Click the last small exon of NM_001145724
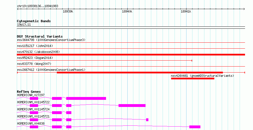Screen dimensions: 253x130 tap(69, 113)
